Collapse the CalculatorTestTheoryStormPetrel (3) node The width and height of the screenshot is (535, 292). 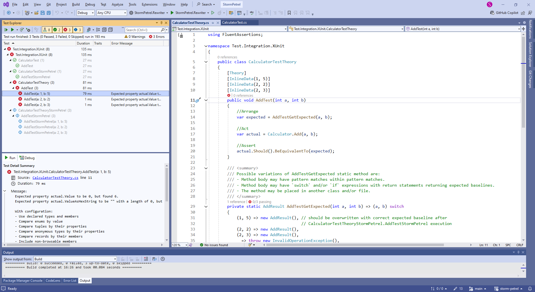coord(11,110)
